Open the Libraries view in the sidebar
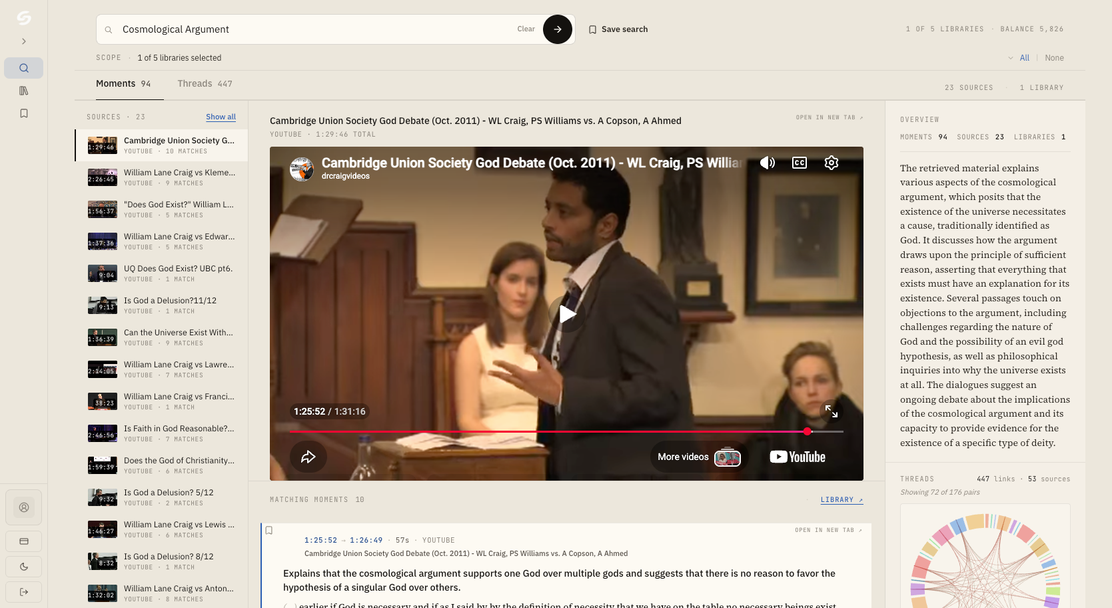This screenshot has width=1112, height=608. pyautogui.click(x=24, y=91)
